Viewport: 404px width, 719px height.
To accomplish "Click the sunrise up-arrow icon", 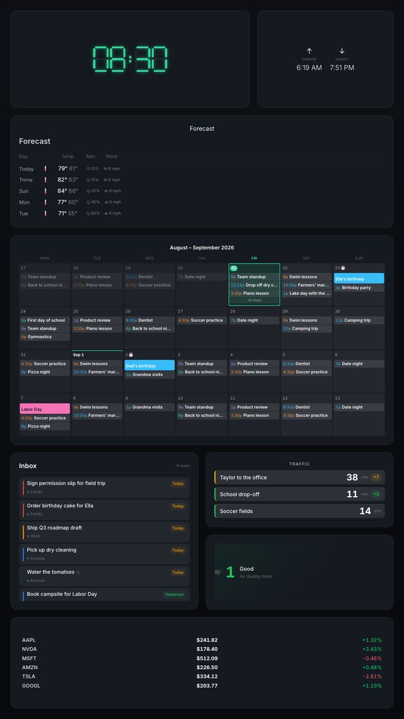I will pyautogui.click(x=309, y=51).
